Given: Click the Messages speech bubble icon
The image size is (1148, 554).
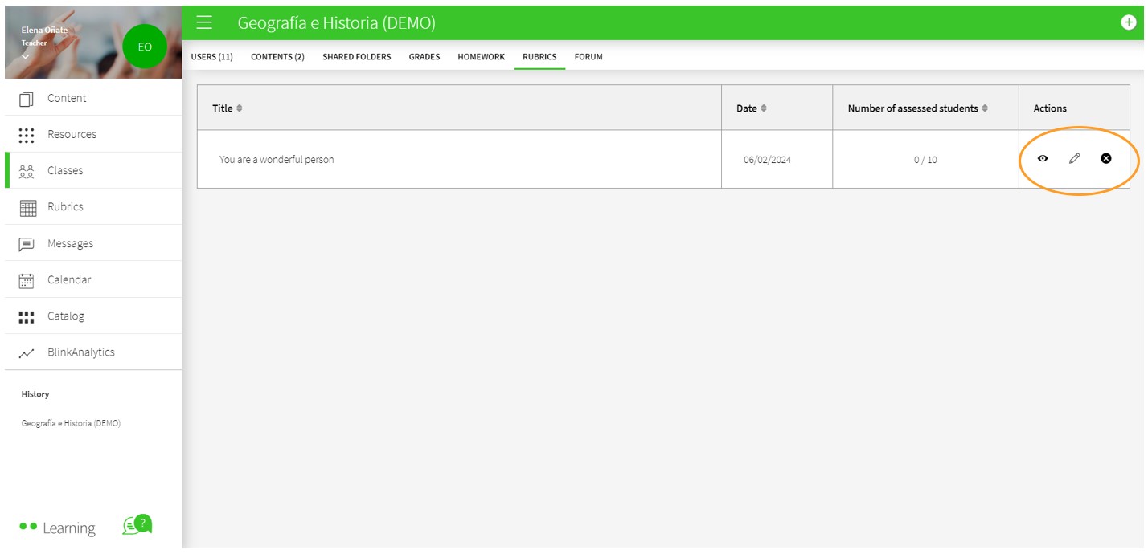Looking at the screenshot, I should pos(27,244).
